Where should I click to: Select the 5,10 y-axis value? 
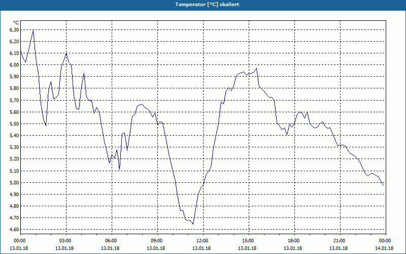pos(14,171)
